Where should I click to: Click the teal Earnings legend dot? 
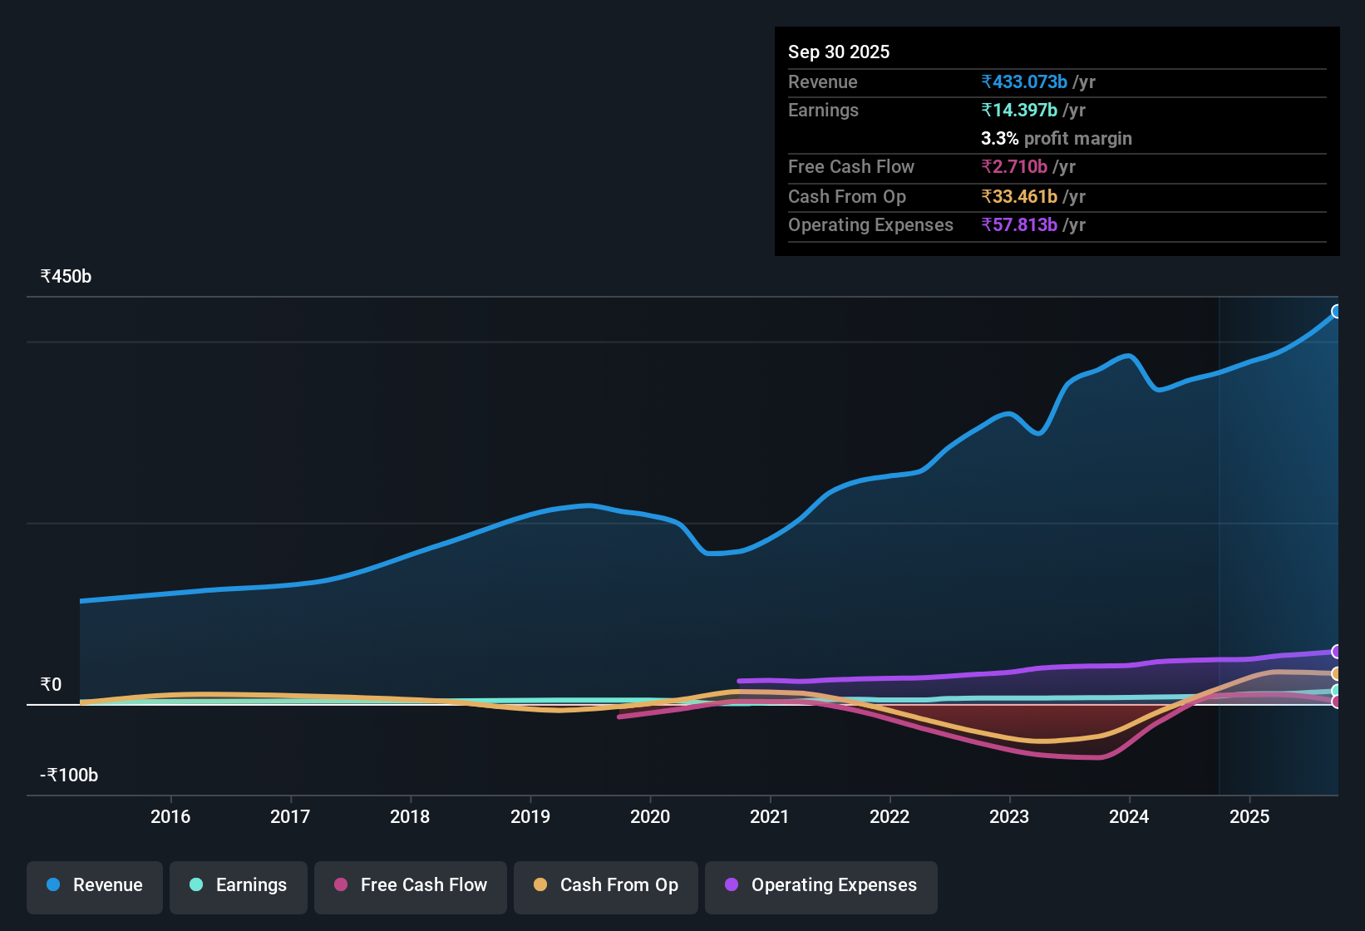tap(196, 885)
